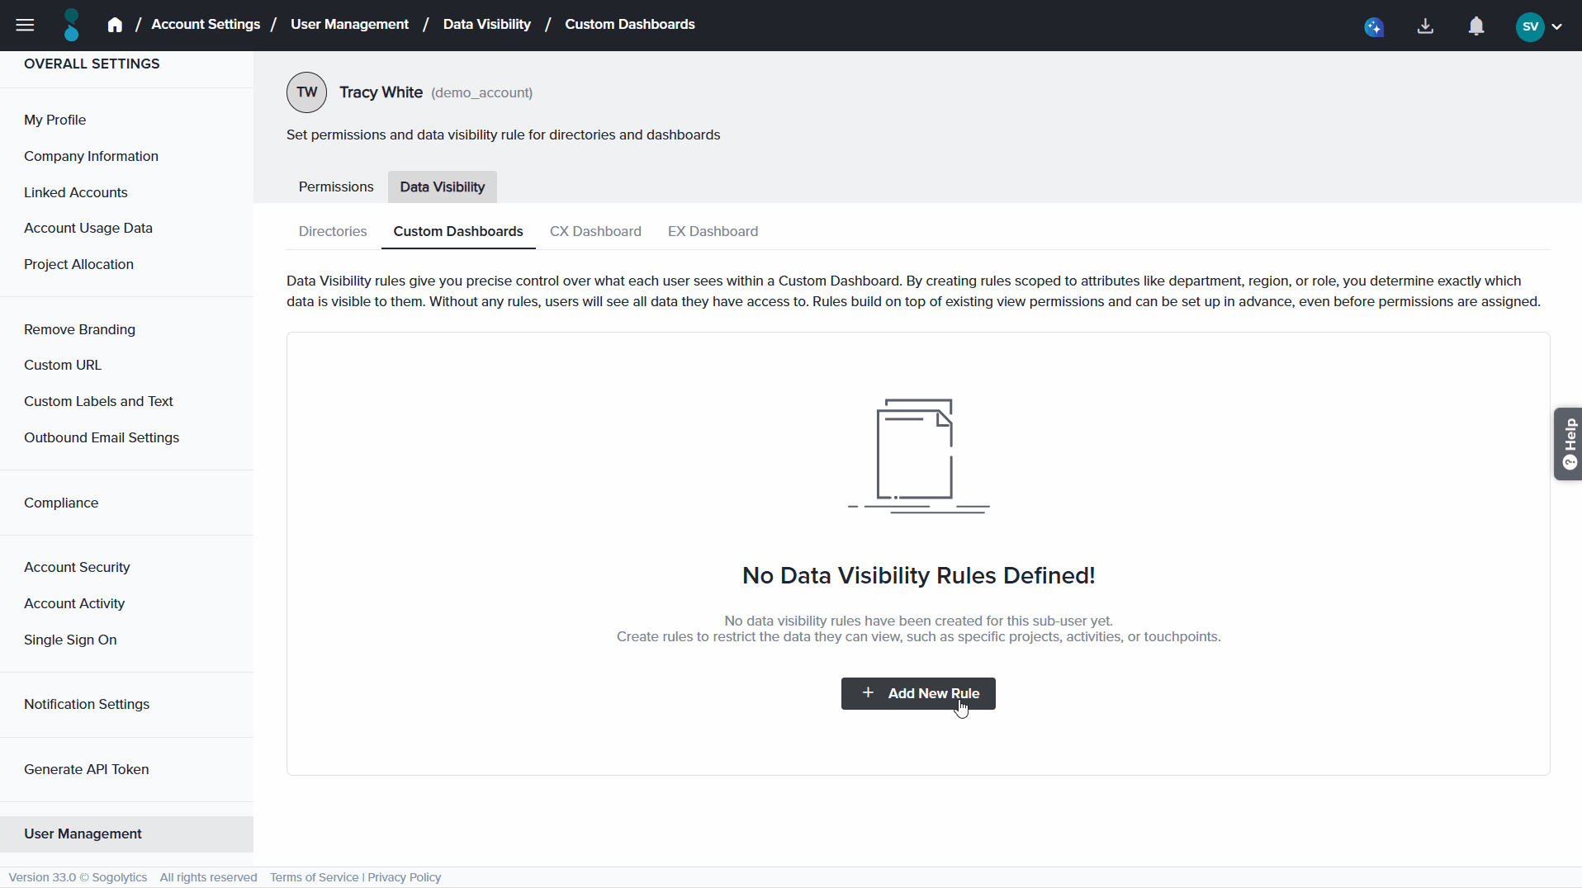
Task: Click the OVERALL SETTINGS heading
Action: coord(92,64)
